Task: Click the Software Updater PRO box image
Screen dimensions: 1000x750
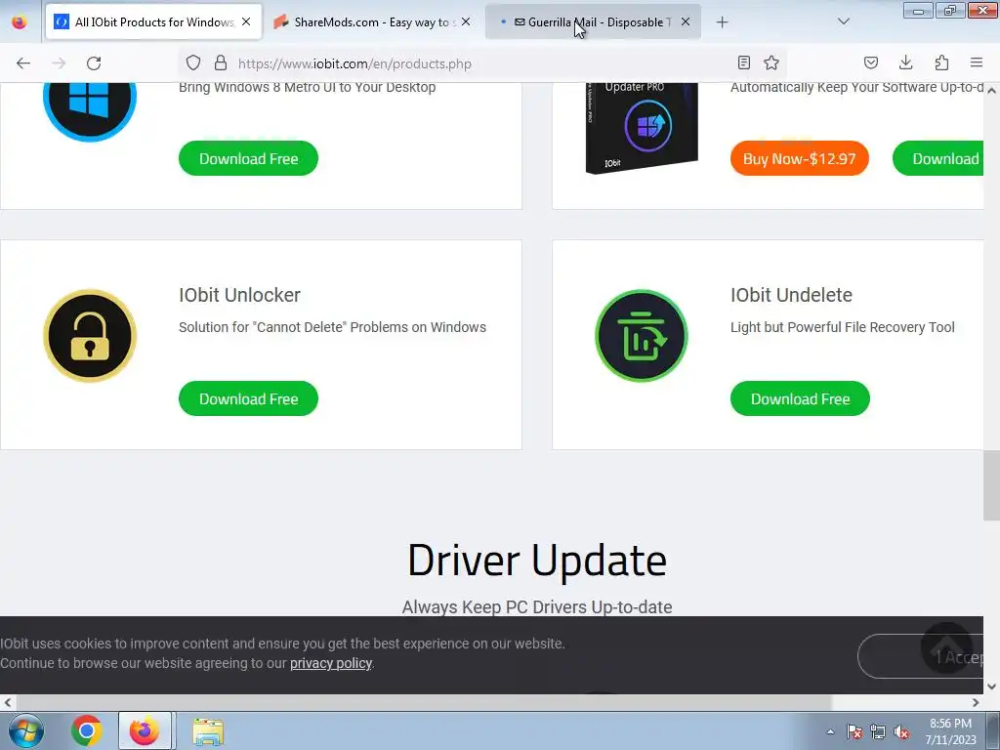Action: point(642,128)
